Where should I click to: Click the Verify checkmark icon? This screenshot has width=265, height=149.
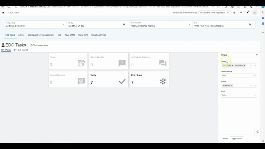[x=122, y=81]
